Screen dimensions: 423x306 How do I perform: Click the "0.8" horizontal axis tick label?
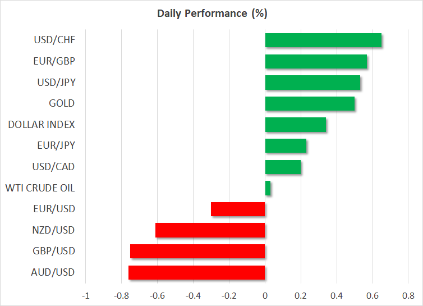click(408, 296)
